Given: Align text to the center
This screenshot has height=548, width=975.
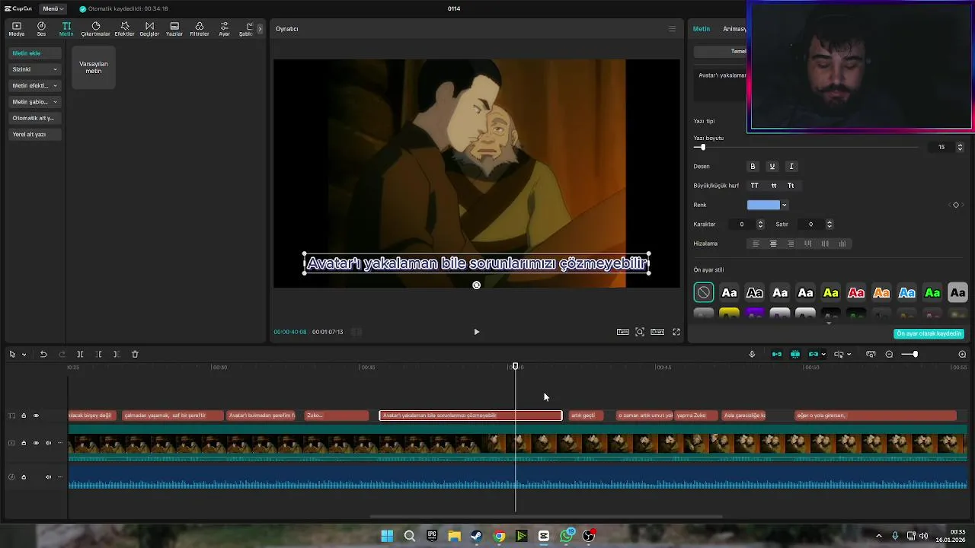Looking at the screenshot, I should click(x=773, y=244).
